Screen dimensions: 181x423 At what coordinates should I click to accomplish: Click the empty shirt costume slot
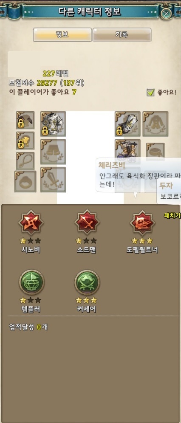point(156,124)
